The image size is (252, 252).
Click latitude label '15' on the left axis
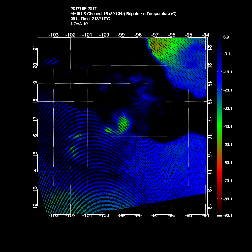pos(35,154)
